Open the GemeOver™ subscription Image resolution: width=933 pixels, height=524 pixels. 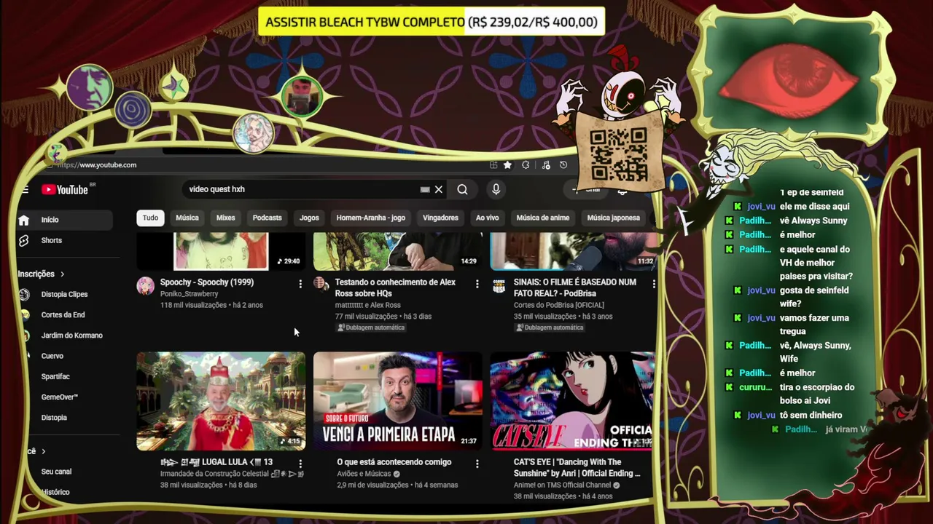pyautogui.click(x=60, y=397)
